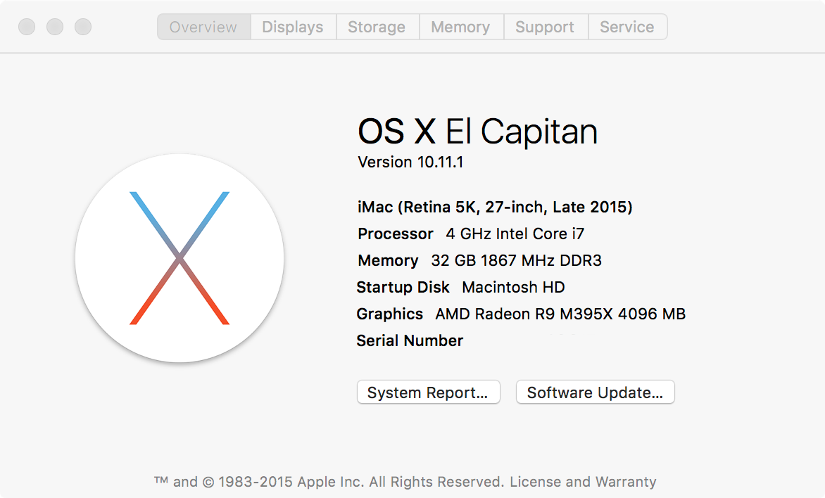Click the OS X El Capitan logo
This screenshot has height=498, width=825.
tap(180, 257)
